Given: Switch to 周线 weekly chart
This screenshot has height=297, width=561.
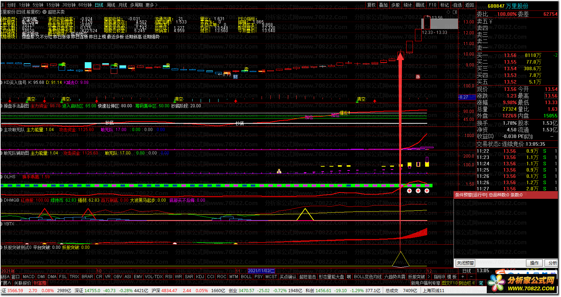Looking at the screenshot, I should point(111,5).
